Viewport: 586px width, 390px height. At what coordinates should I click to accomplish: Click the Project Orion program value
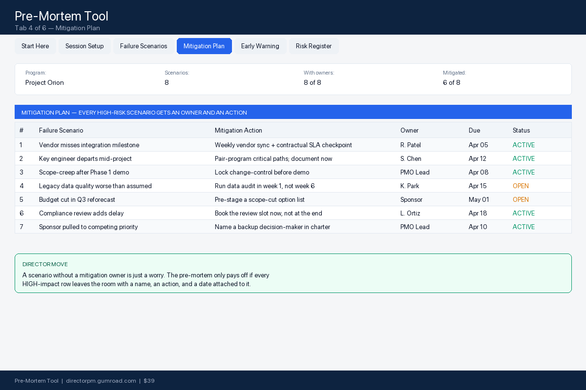(44, 83)
